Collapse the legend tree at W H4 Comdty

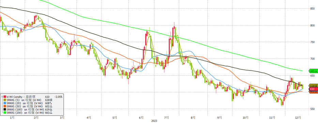2,97
